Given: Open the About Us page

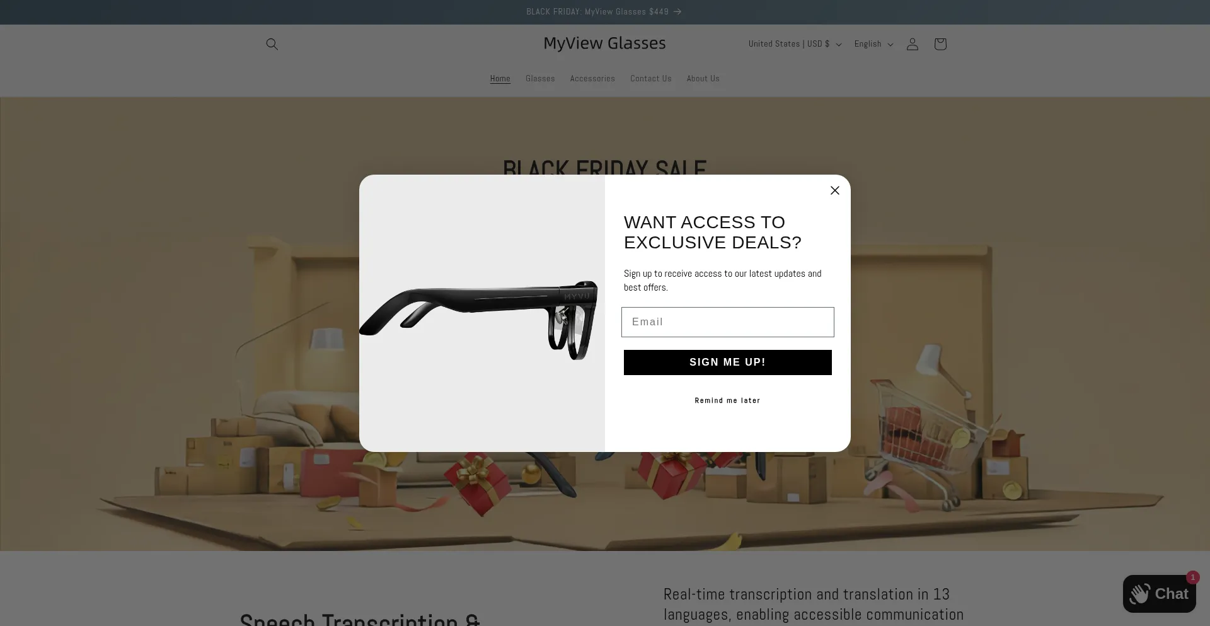Looking at the screenshot, I should click(x=703, y=79).
